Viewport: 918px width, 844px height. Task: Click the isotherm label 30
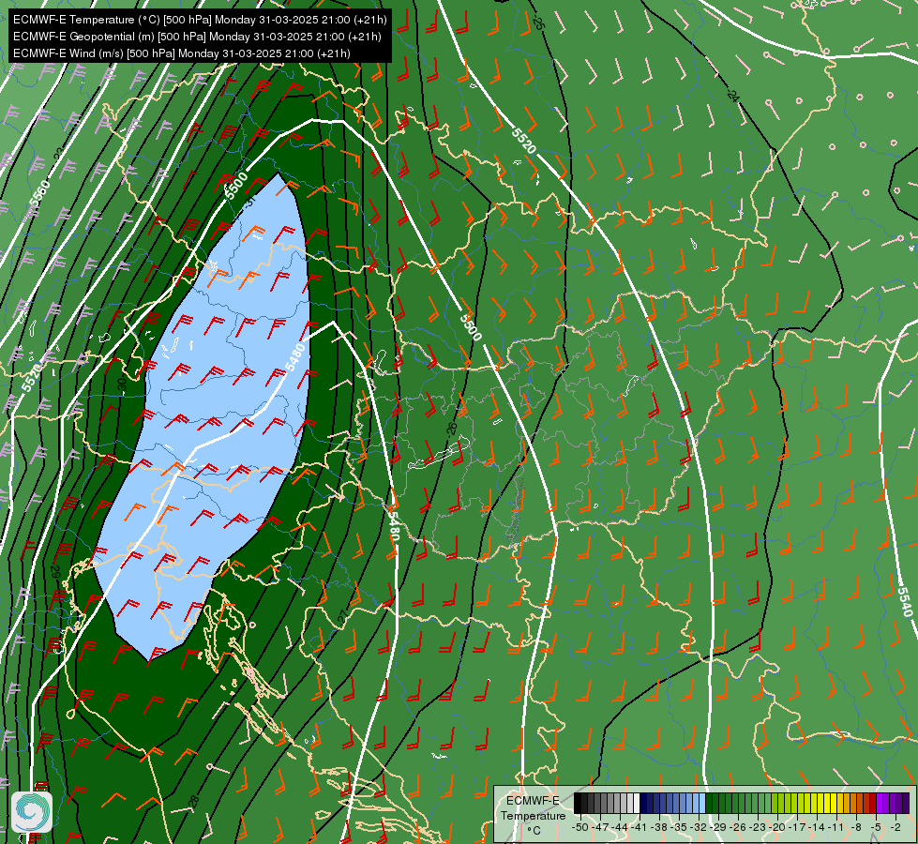coord(122,384)
